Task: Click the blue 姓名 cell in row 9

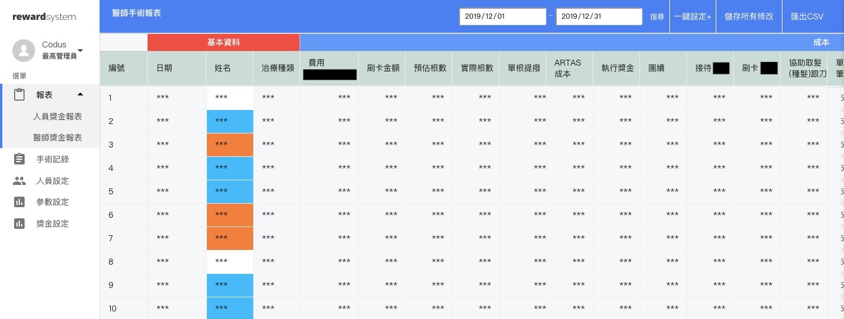Action: coord(230,285)
